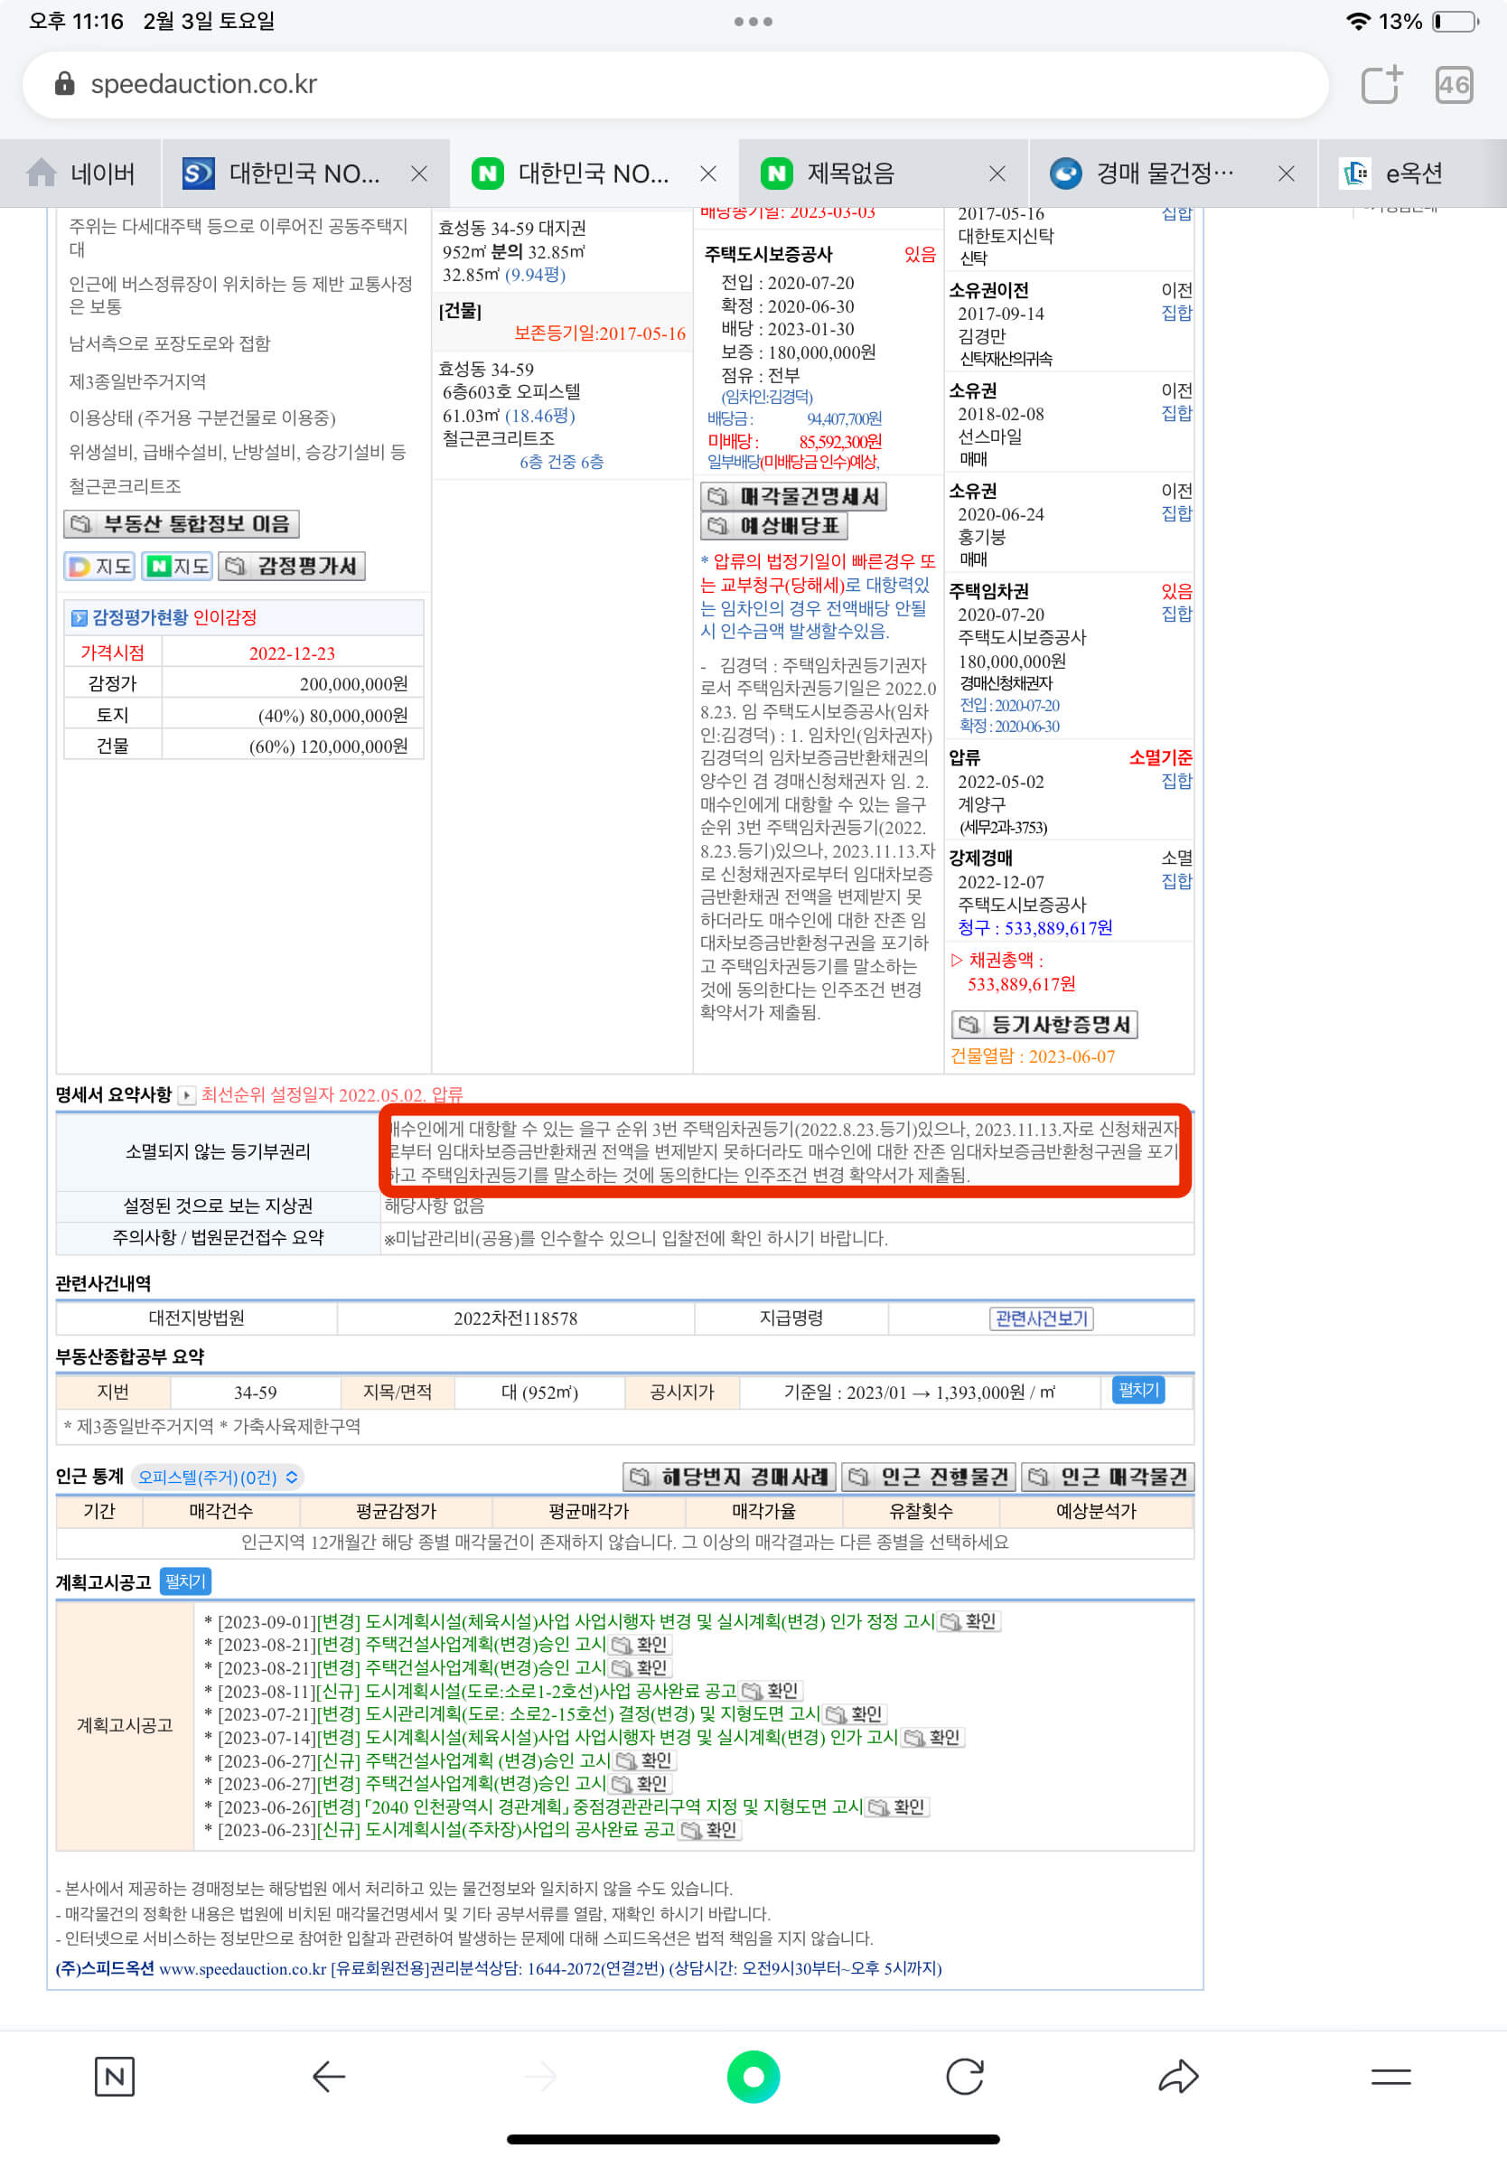Open 인근 매각물건 button

[1108, 1478]
